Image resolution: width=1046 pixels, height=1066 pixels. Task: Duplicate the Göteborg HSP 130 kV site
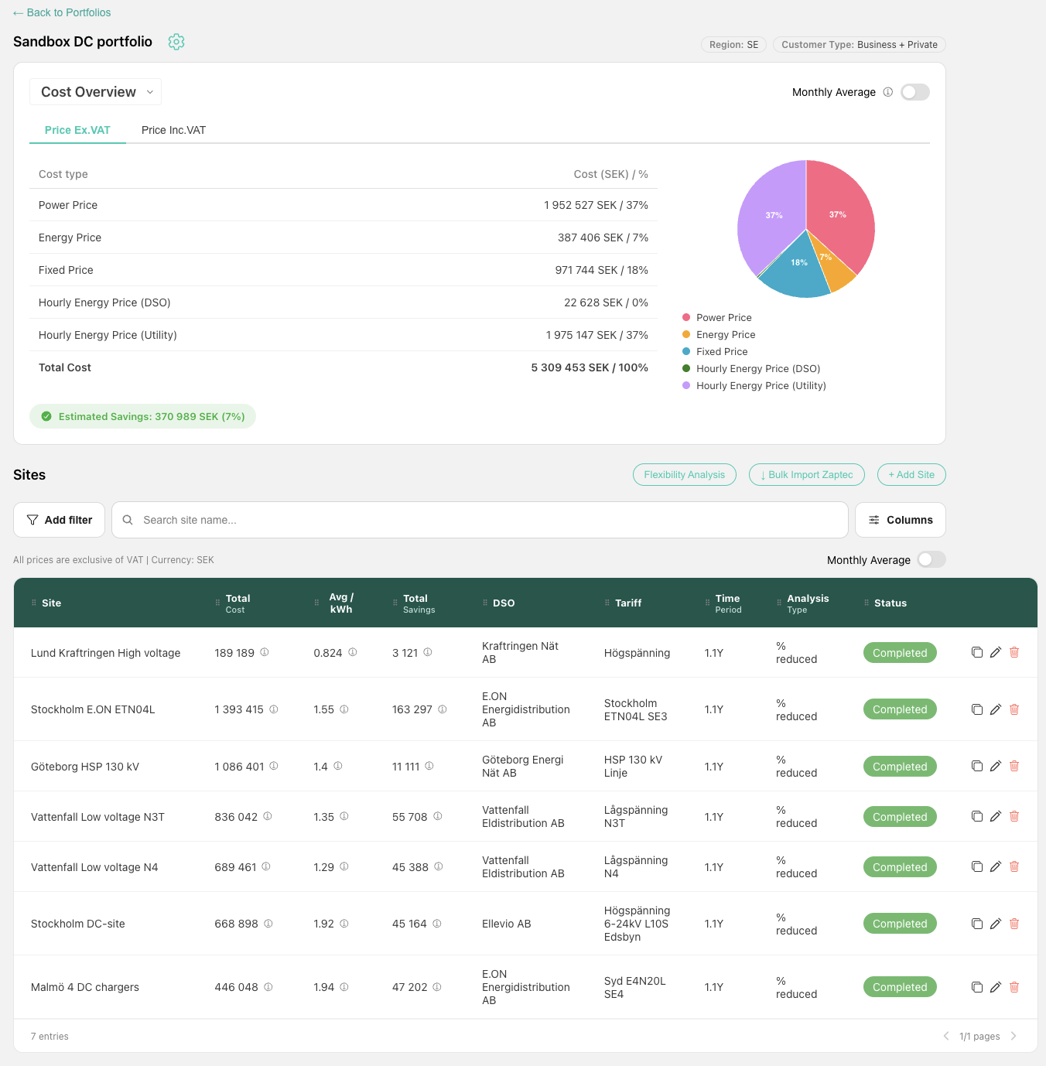[977, 766]
